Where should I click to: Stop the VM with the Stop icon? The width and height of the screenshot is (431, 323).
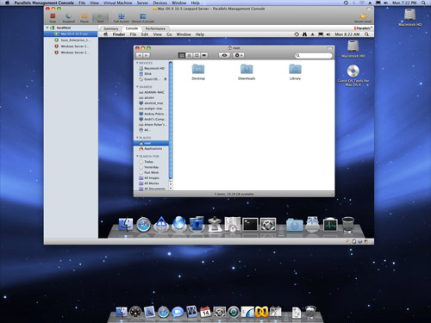[53, 18]
